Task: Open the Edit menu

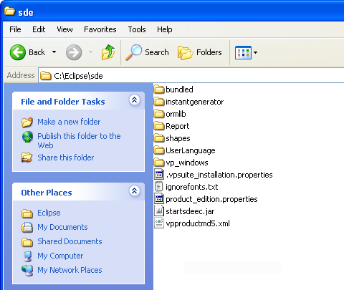Action: [39, 29]
